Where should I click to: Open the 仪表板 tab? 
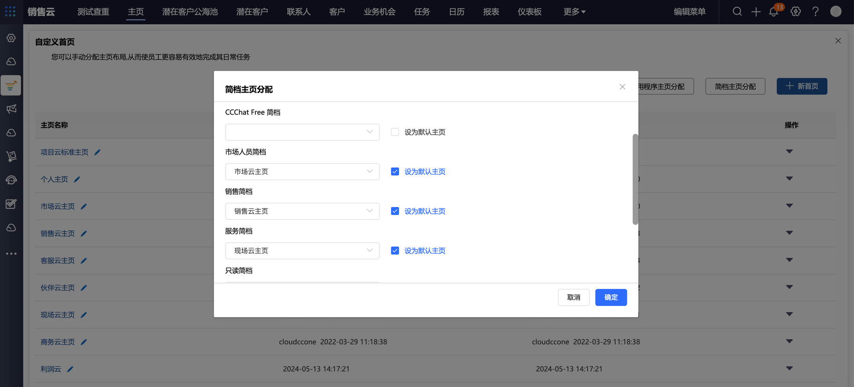529,12
